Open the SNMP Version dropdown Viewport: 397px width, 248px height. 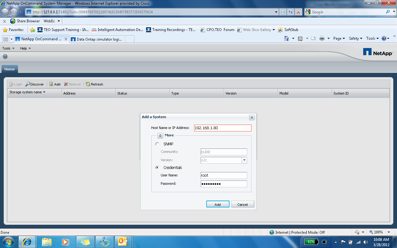click(x=244, y=160)
